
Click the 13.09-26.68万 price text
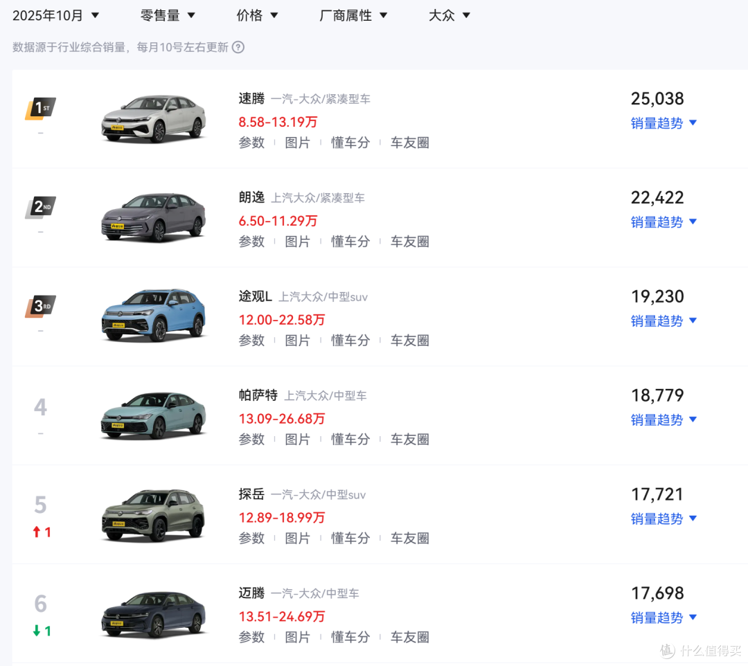pos(282,419)
